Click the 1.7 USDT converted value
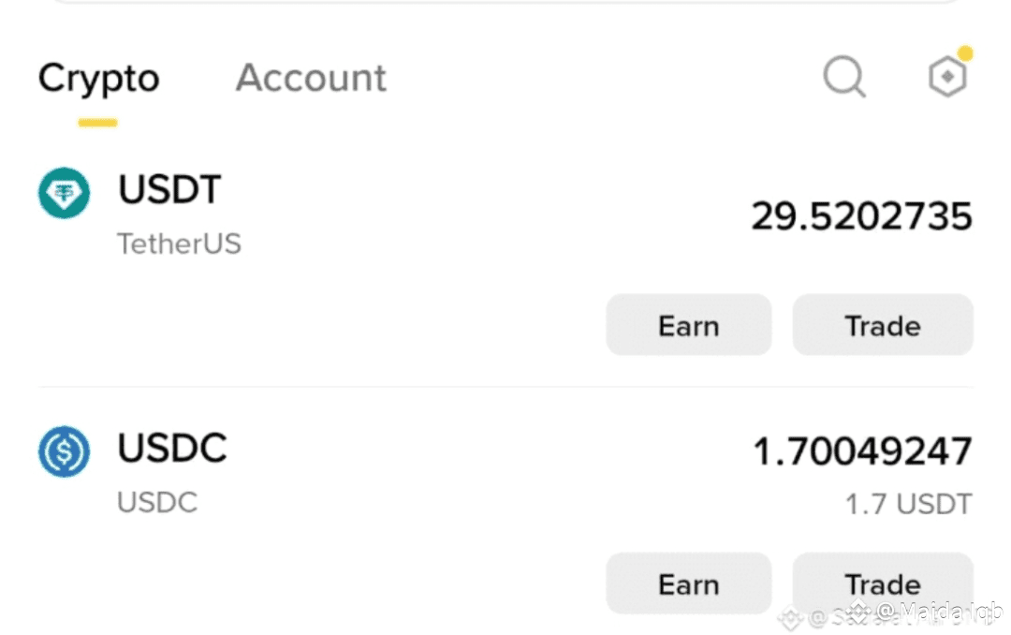The width and height of the screenshot is (1011, 635). pos(908,504)
